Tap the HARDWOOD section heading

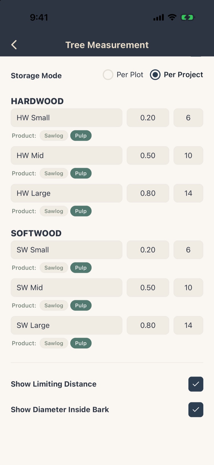click(x=37, y=101)
